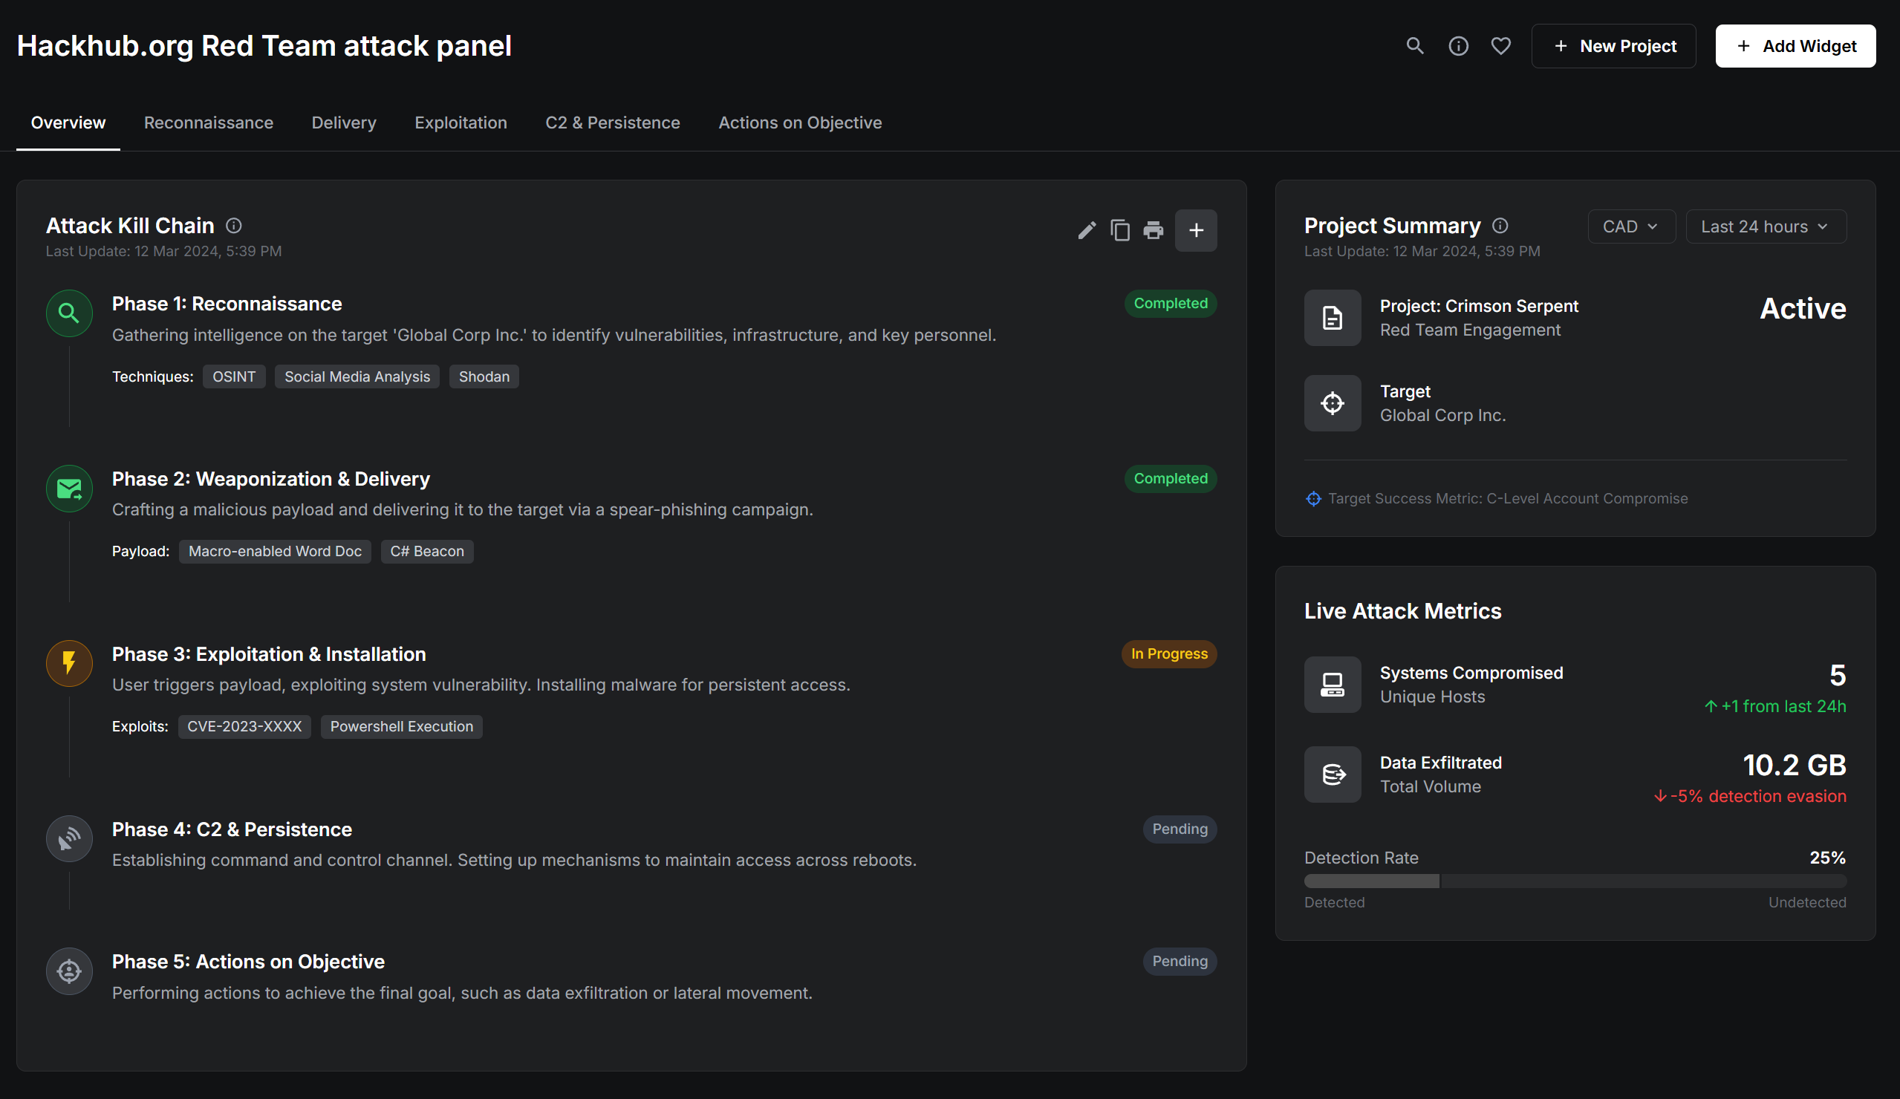Duplicate the Attack Kill Chain via the copy icon
Viewport: 1900px width, 1099px height.
1119,230
